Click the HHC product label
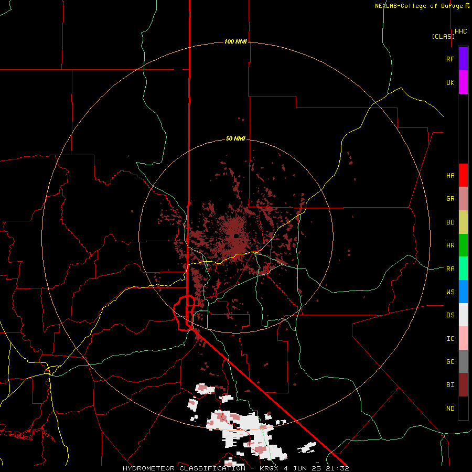472x472 pixels. click(x=460, y=31)
